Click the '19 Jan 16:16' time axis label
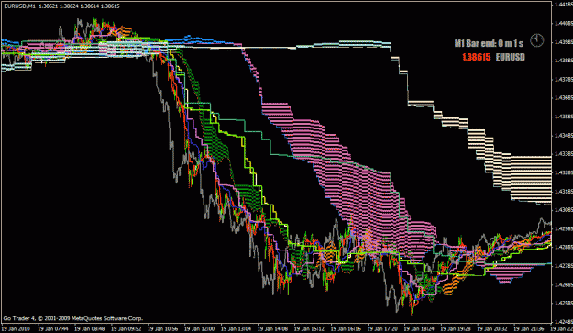This screenshot has width=573, height=333. tap(346, 329)
